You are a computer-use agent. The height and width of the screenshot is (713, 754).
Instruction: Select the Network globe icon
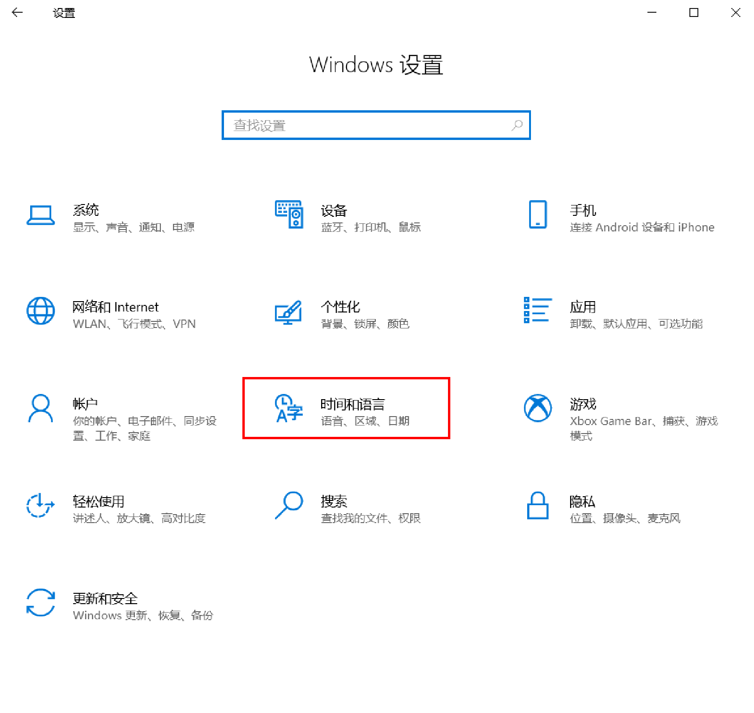(41, 311)
